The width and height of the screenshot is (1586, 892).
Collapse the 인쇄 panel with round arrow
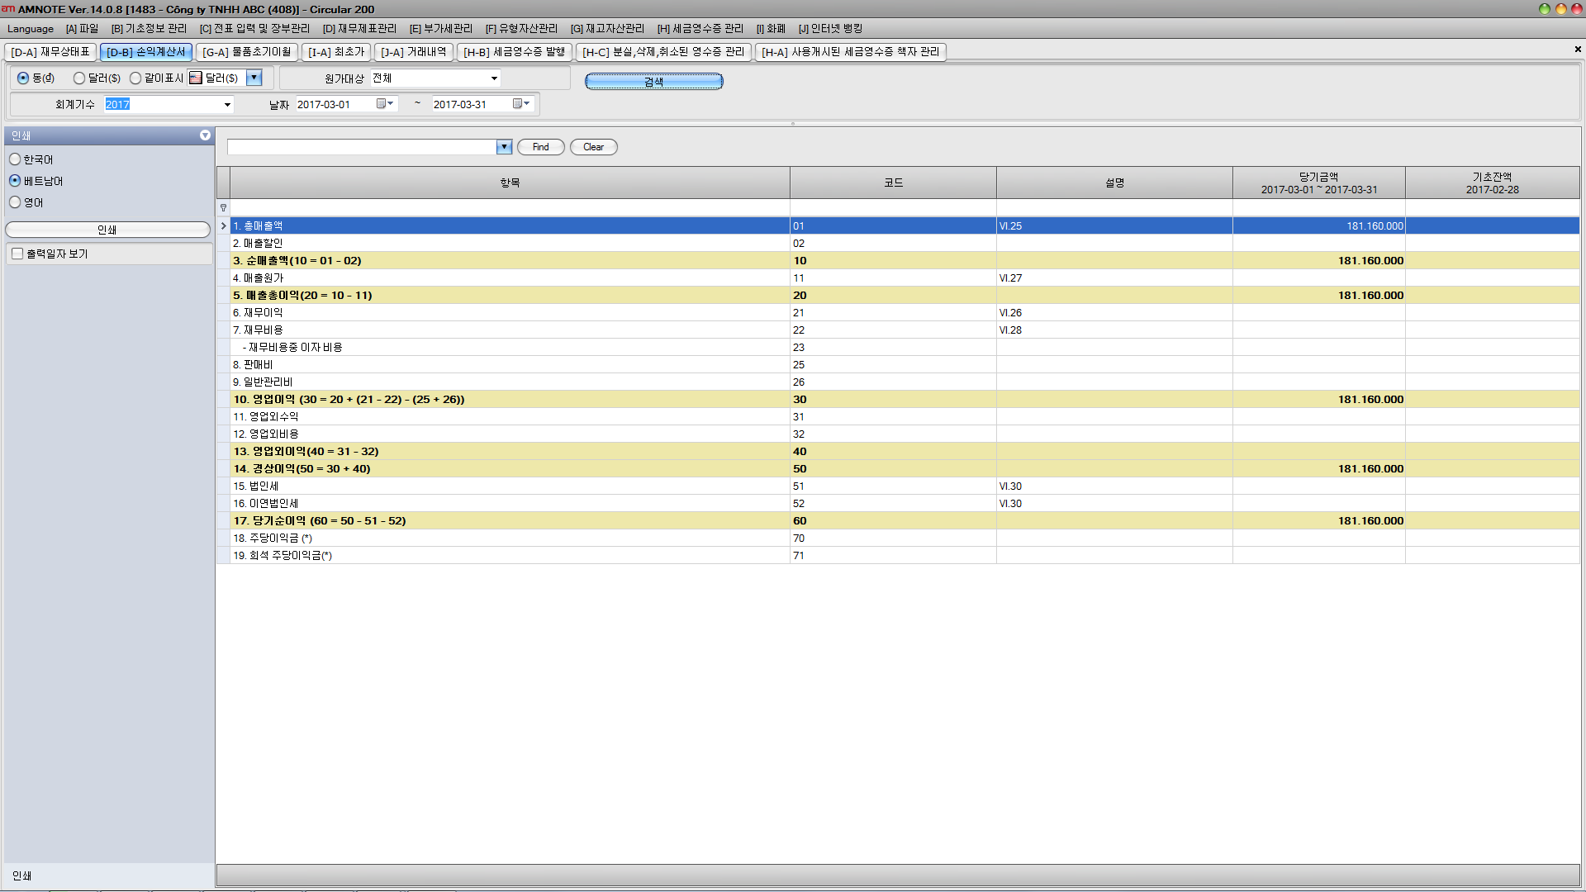(x=205, y=135)
